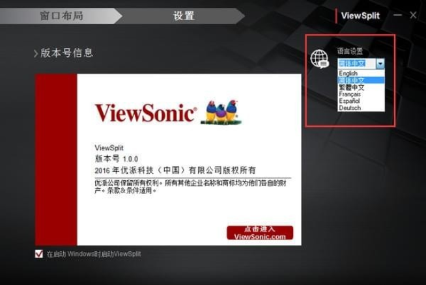Minimize the ViewSplit window
Screen dimensions: 426x285
397,15
